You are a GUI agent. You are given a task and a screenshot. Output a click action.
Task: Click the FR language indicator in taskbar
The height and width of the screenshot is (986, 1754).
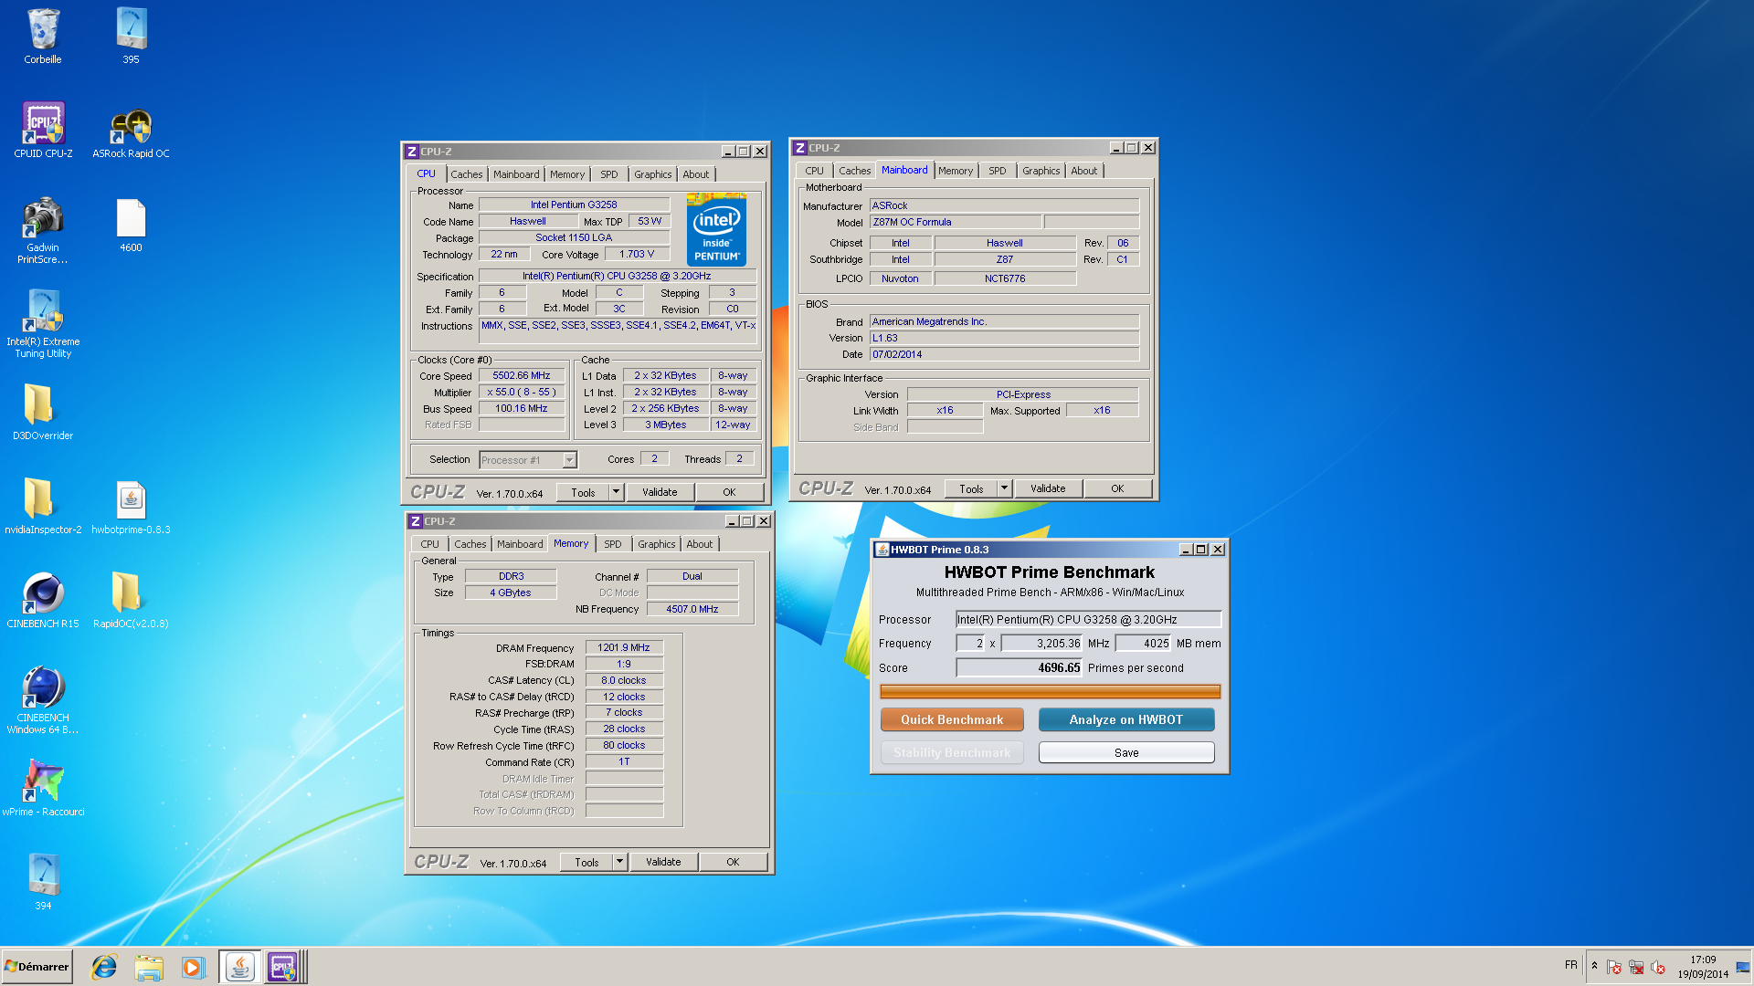tap(1570, 965)
